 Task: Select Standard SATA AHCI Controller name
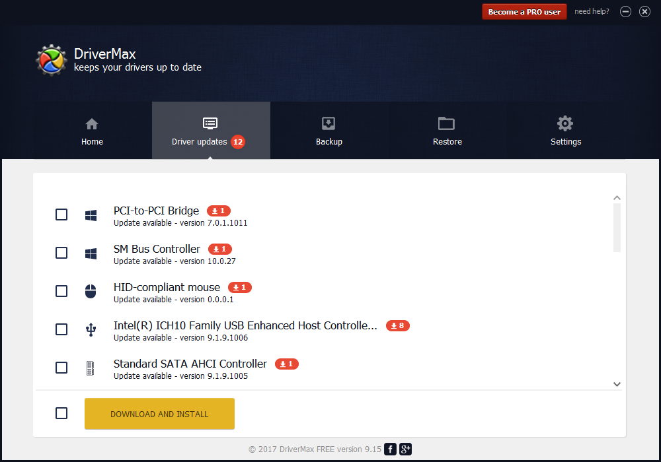[190, 364]
